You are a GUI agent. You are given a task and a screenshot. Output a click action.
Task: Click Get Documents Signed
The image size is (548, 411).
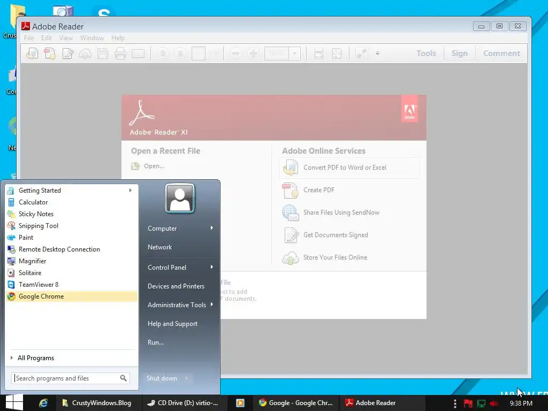coord(336,235)
